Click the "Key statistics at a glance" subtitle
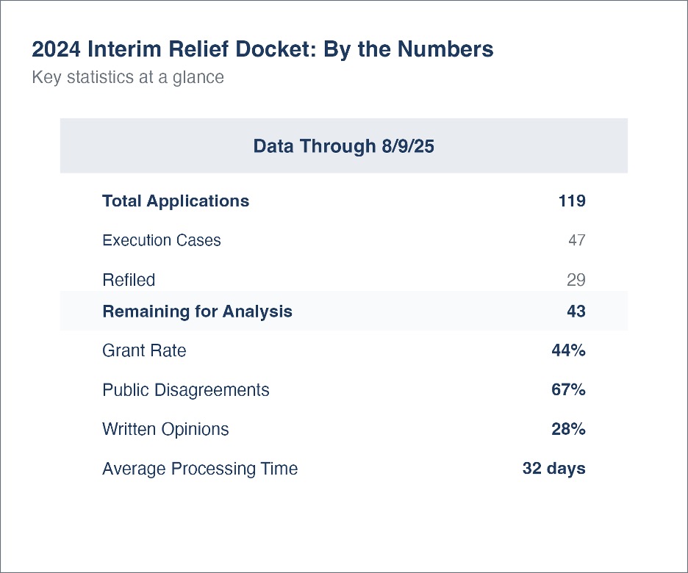Image resolution: width=688 pixels, height=573 pixels. click(x=128, y=77)
